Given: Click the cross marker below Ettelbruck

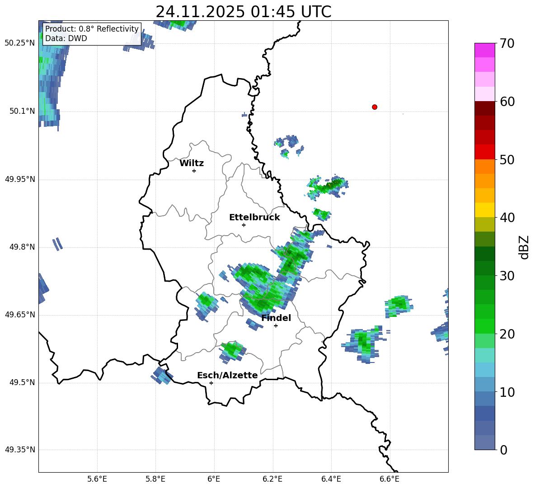Looking at the screenshot, I should tap(244, 225).
